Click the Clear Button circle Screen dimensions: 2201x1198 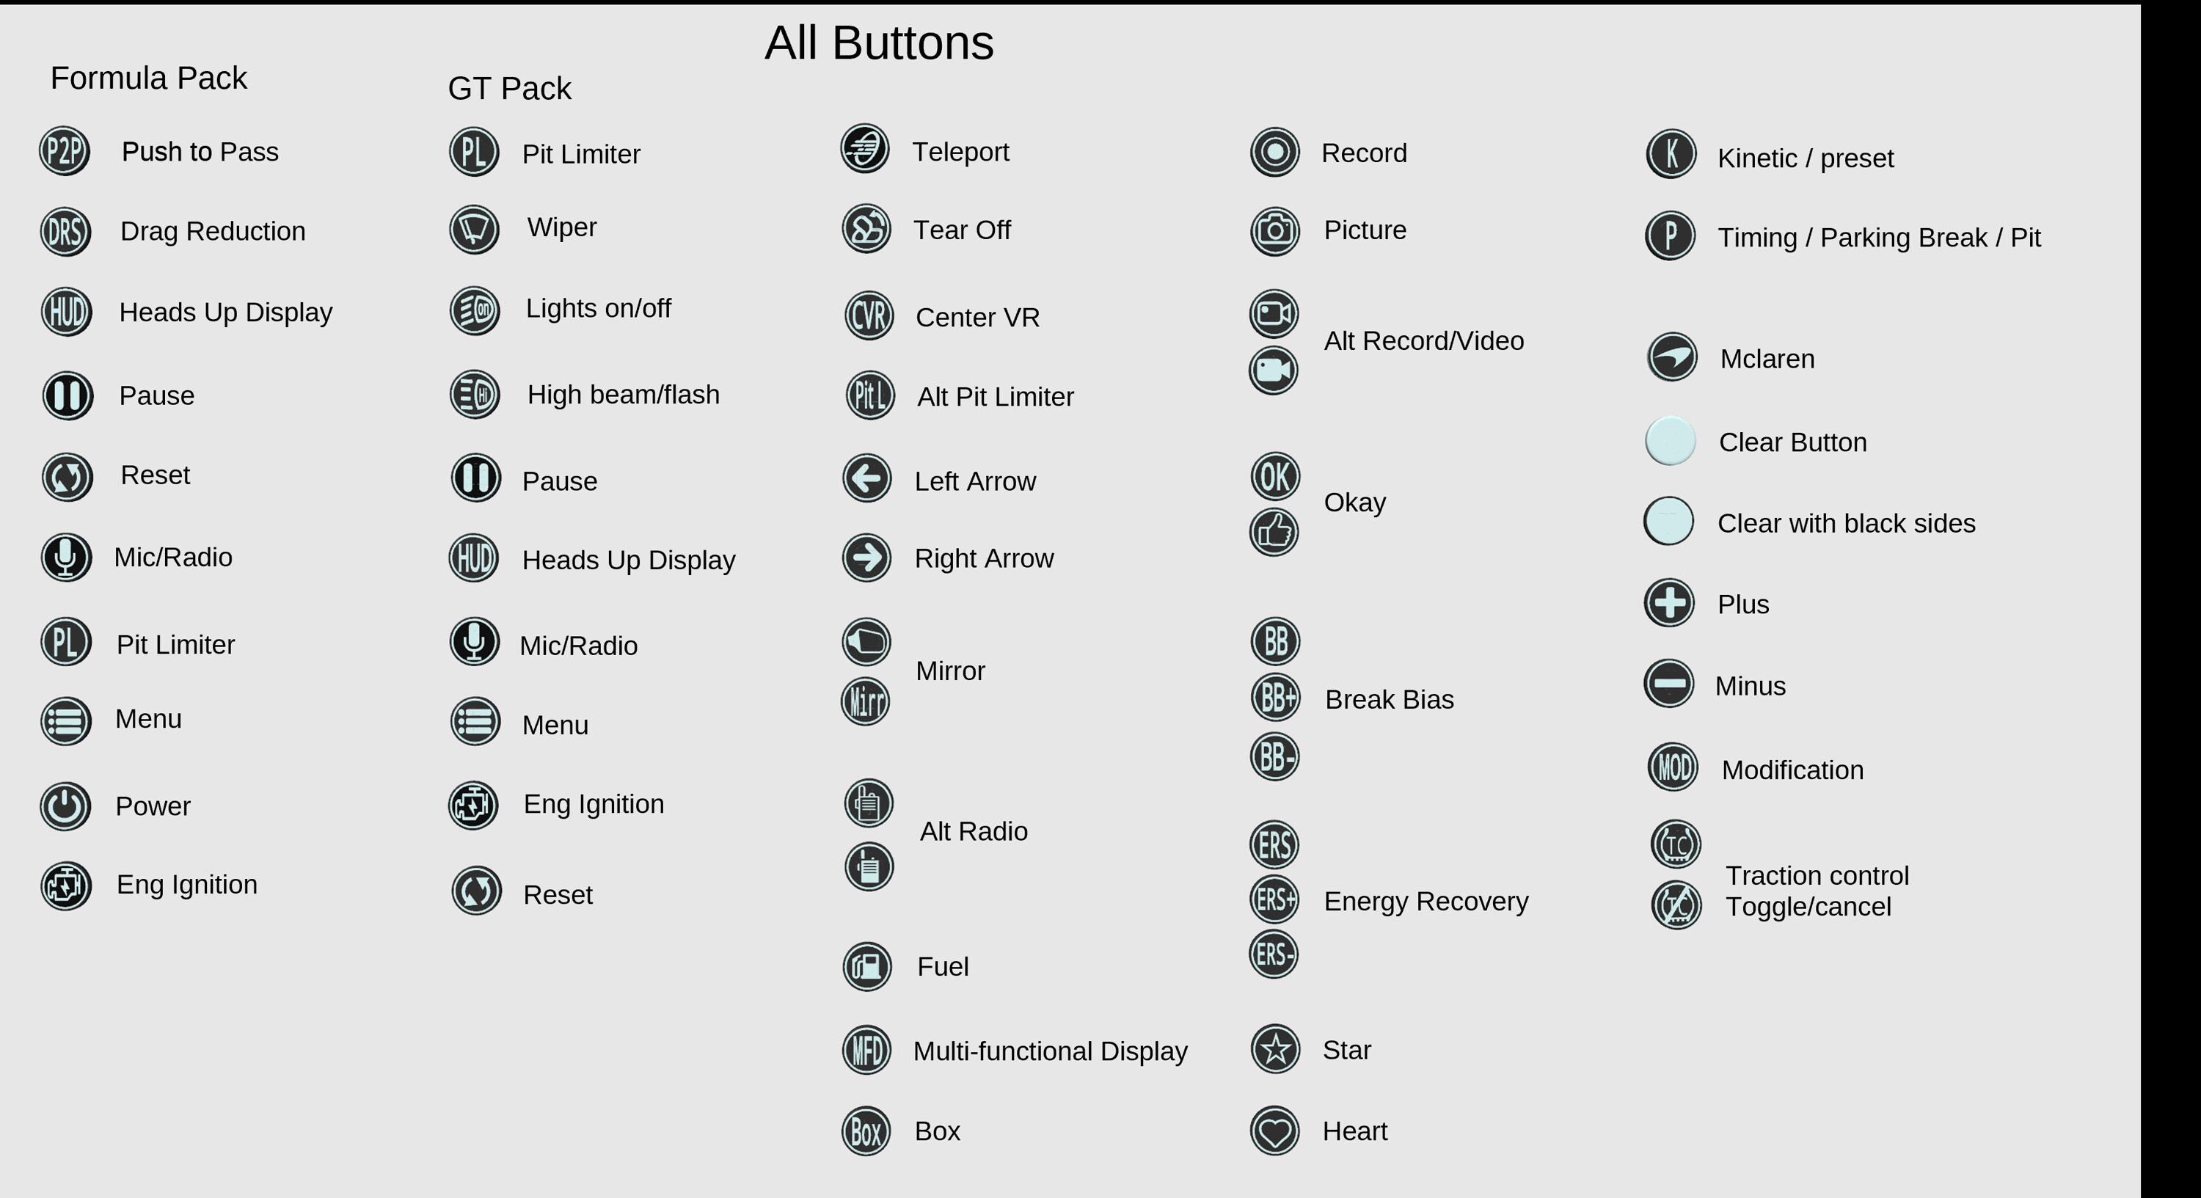[1671, 441]
